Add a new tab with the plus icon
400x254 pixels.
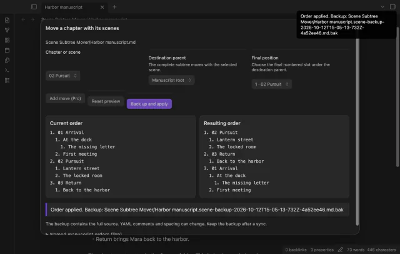click(114, 7)
